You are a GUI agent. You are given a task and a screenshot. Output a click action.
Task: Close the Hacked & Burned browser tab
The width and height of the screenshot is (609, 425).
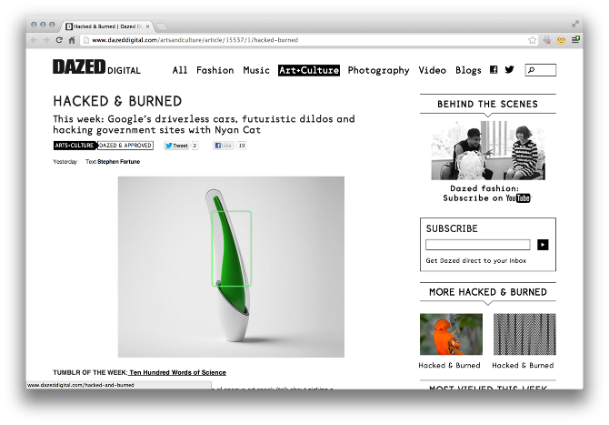(147, 26)
